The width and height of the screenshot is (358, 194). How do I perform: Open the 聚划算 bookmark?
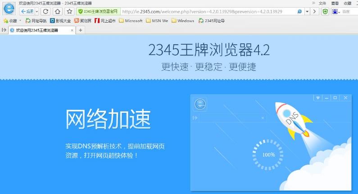[x=83, y=21]
